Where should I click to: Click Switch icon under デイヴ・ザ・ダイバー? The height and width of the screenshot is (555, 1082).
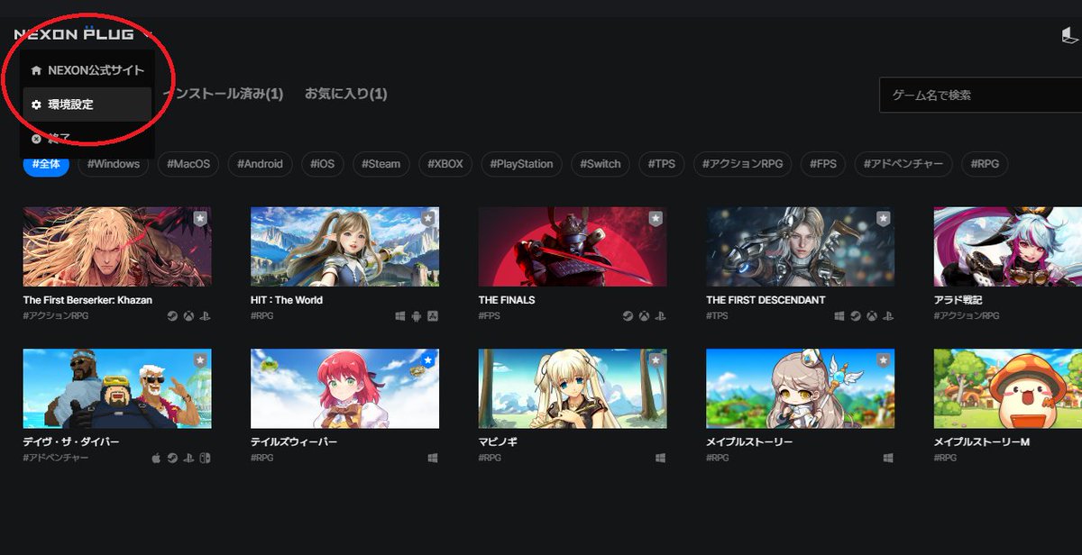click(206, 459)
